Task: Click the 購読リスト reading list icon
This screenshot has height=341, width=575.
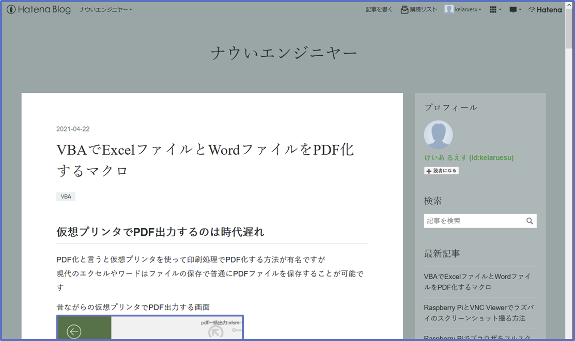Action: pyautogui.click(x=403, y=9)
